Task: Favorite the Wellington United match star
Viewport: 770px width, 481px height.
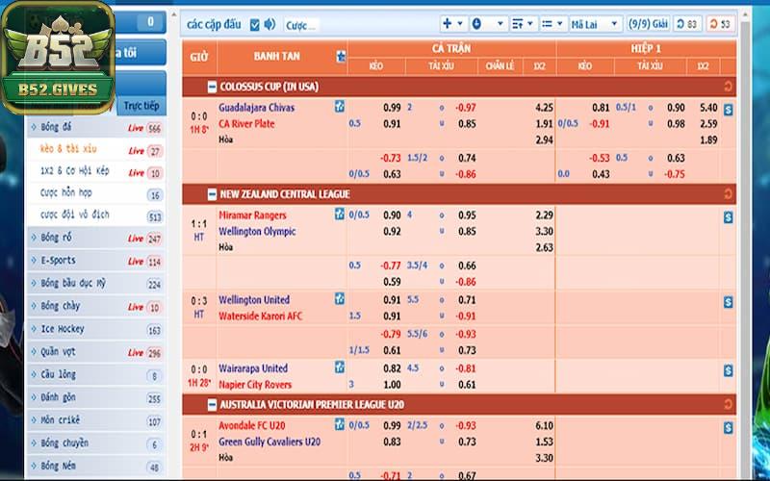Action: (x=339, y=299)
